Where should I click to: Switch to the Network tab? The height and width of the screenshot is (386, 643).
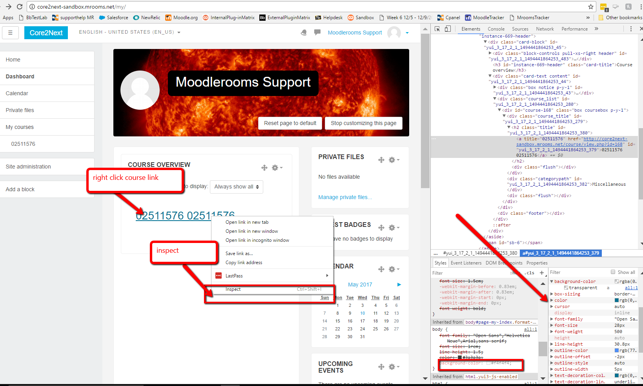pos(545,29)
